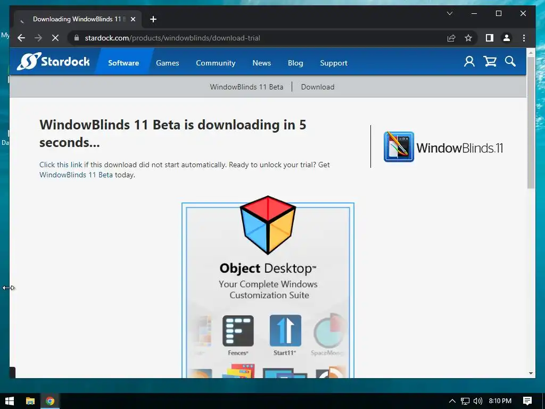Image resolution: width=545 pixels, height=409 pixels.
Task: Click the Object Desktop cube logo
Action: (268, 225)
